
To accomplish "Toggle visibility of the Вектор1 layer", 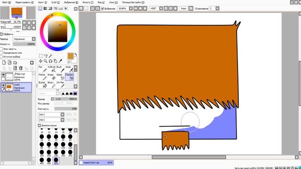I will click(3, 74).
